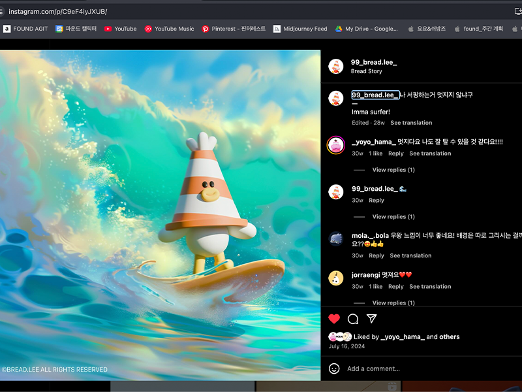Click the liker avatars beside Liked by
The width and height of the screenshot is (522, 392).
[x=340, y=336]
